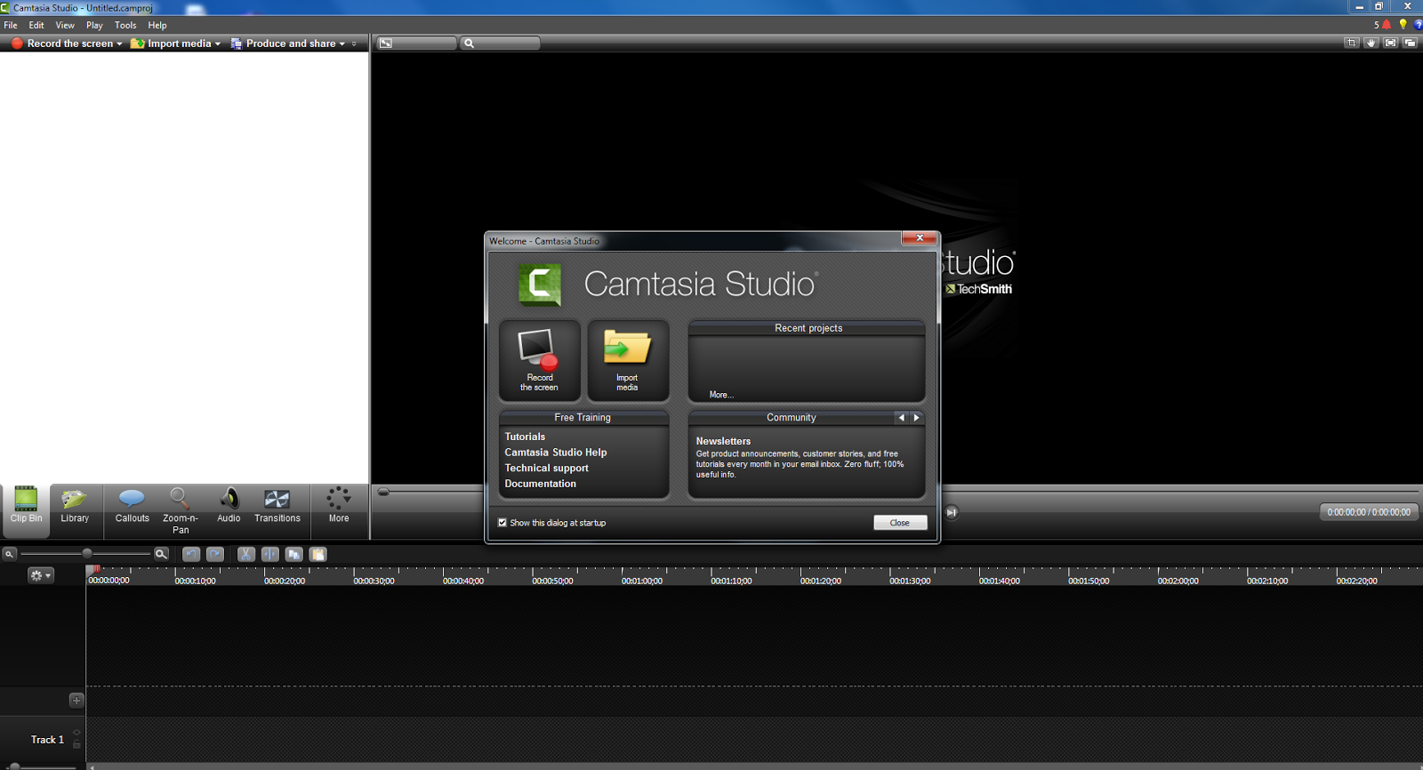Open the Tutorials link
The width and height of the screenshot is (1423, 770).
(x=525, y=437)
